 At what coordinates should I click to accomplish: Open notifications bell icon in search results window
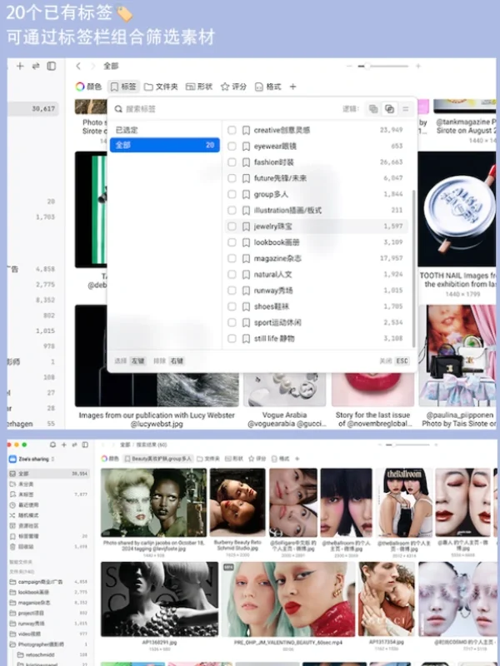52,445
